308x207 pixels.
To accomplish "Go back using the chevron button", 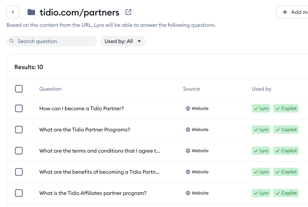I will [13, 12].
